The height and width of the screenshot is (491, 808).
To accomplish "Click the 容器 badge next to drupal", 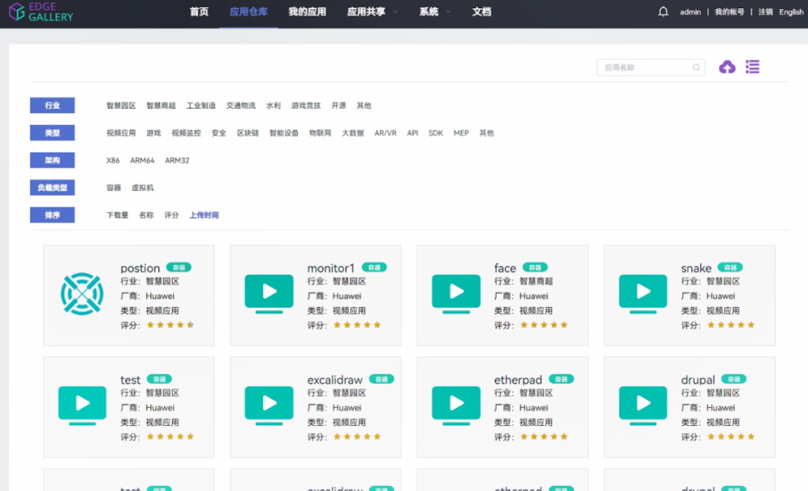I will [734, 379].
